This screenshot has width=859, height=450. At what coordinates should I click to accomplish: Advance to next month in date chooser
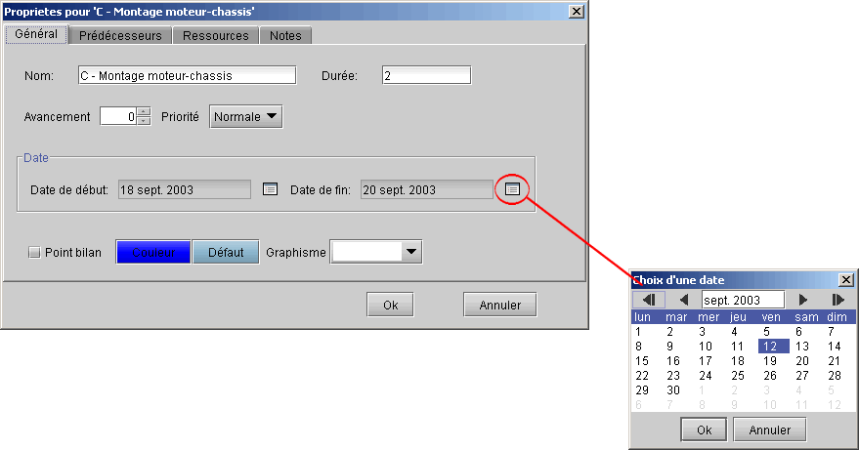(x=803, y=300)
